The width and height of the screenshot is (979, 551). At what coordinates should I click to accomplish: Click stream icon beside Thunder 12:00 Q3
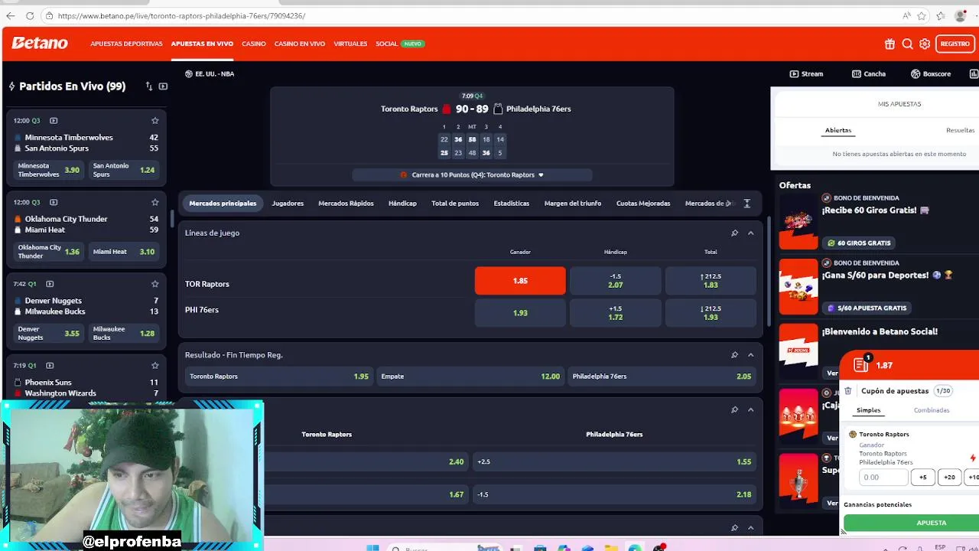54,202
